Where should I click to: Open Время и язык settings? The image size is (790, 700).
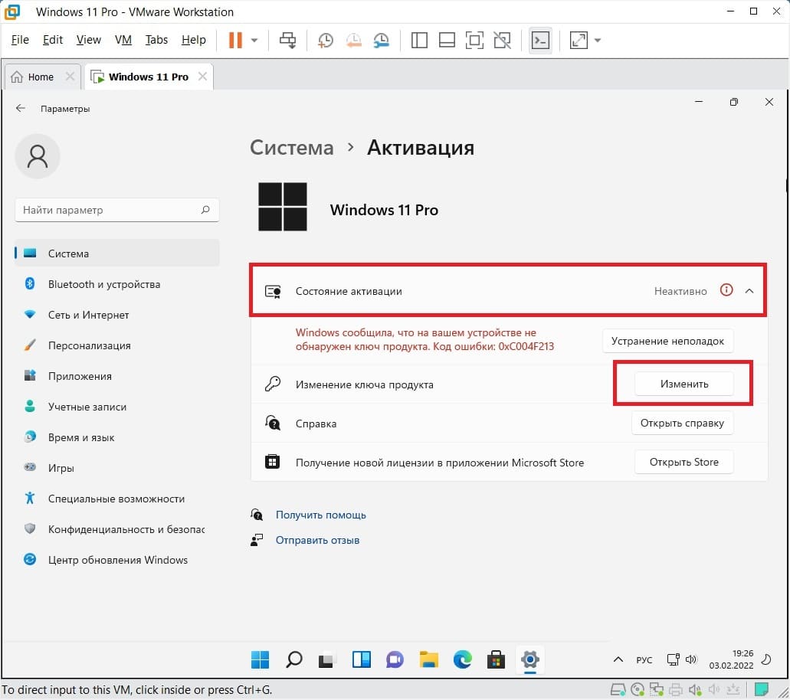coord(117,437)
